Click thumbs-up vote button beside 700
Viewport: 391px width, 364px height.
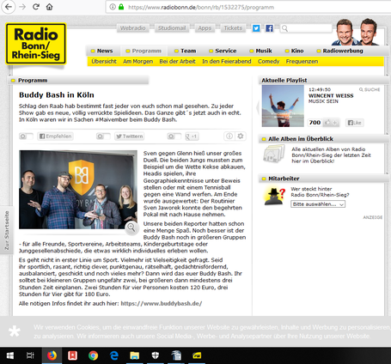click(331, 123)
